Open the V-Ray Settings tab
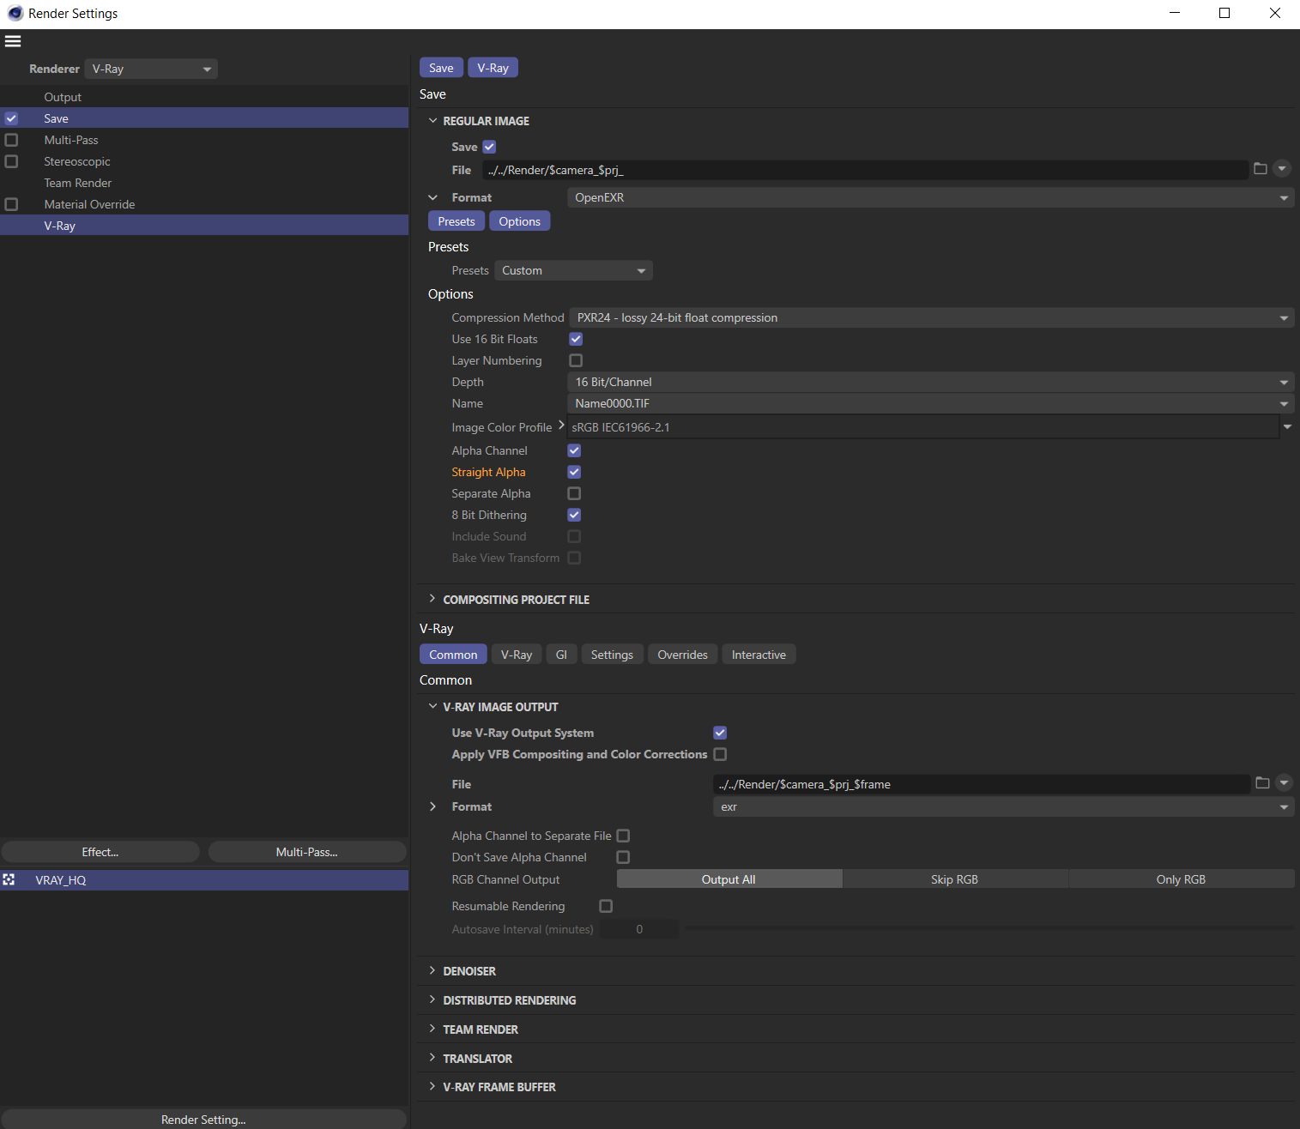 (x=612, y=655)
